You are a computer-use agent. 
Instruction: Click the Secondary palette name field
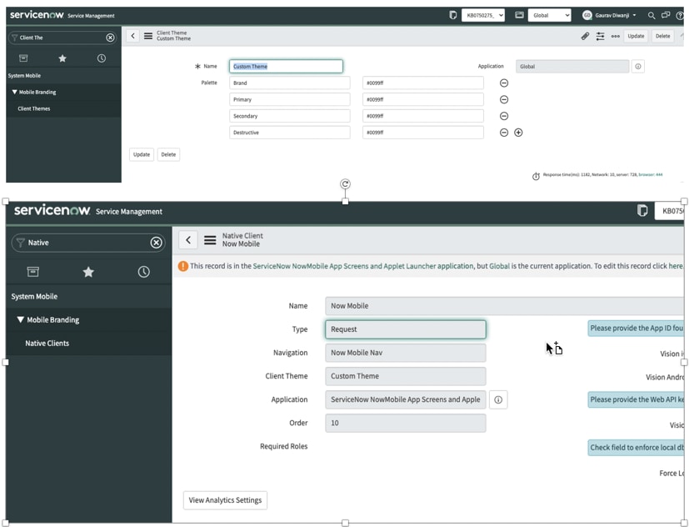[290, 116]
